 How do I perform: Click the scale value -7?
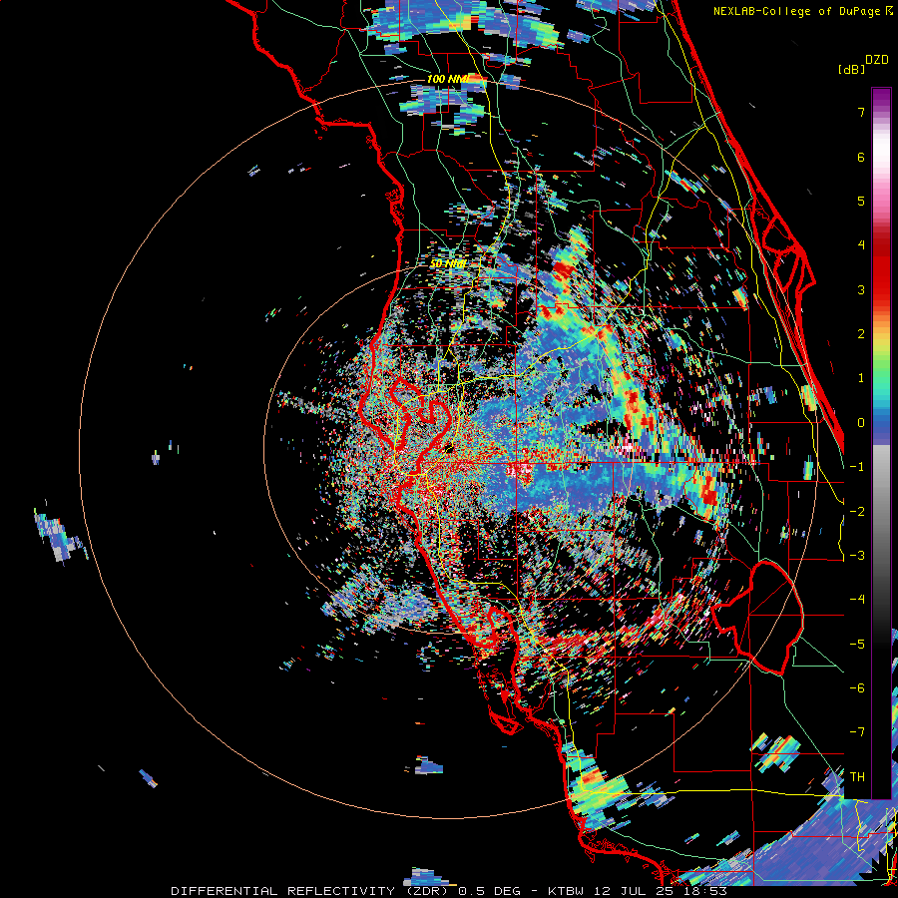(857, 732)
